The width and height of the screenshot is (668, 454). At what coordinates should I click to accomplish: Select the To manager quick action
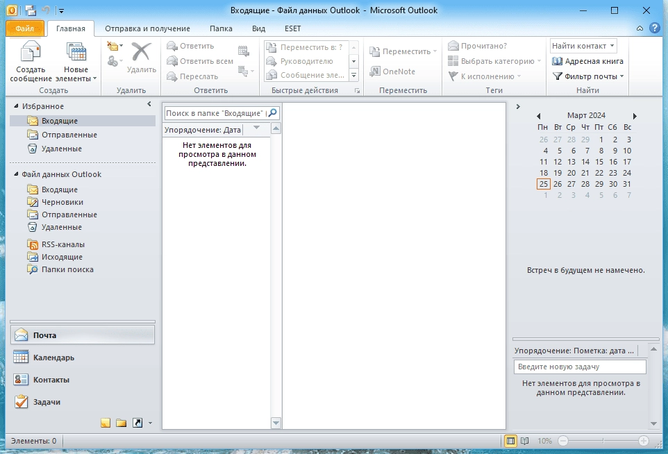tap(305, 61)
